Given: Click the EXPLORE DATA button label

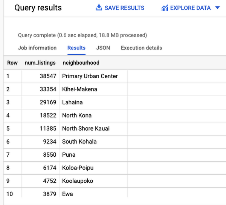Looking at the screenshot, I should coord(190,8).
